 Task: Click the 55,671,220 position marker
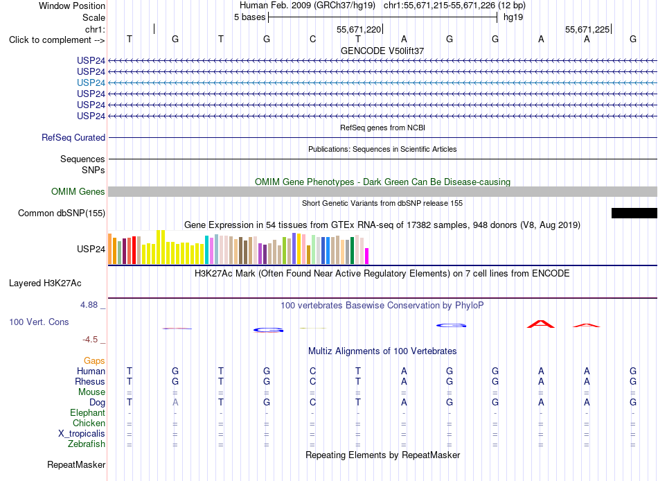(x=359, y=29)
